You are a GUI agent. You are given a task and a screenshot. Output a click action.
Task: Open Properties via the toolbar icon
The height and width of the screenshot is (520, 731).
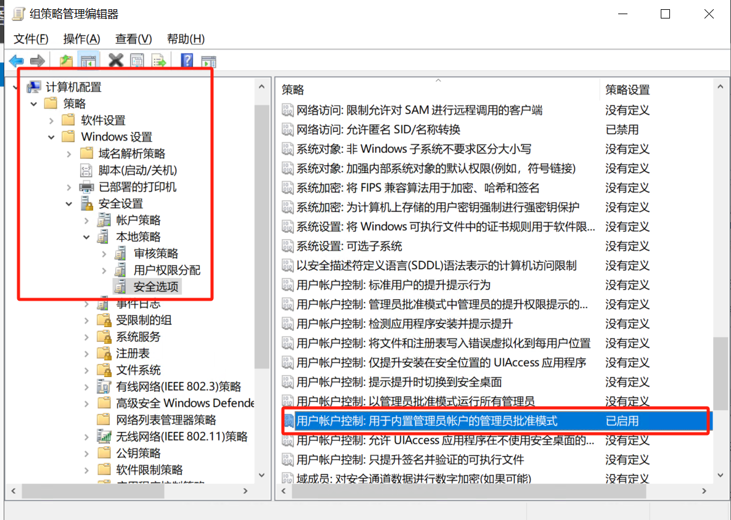click(137, 61)
